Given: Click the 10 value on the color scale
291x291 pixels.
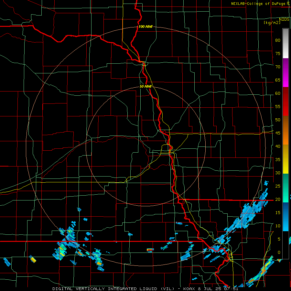Looking at the screenshot, I should (278, 226).
